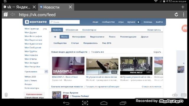
Task: Open 'Метро 2033' app link
Action: tap(30, 77)
